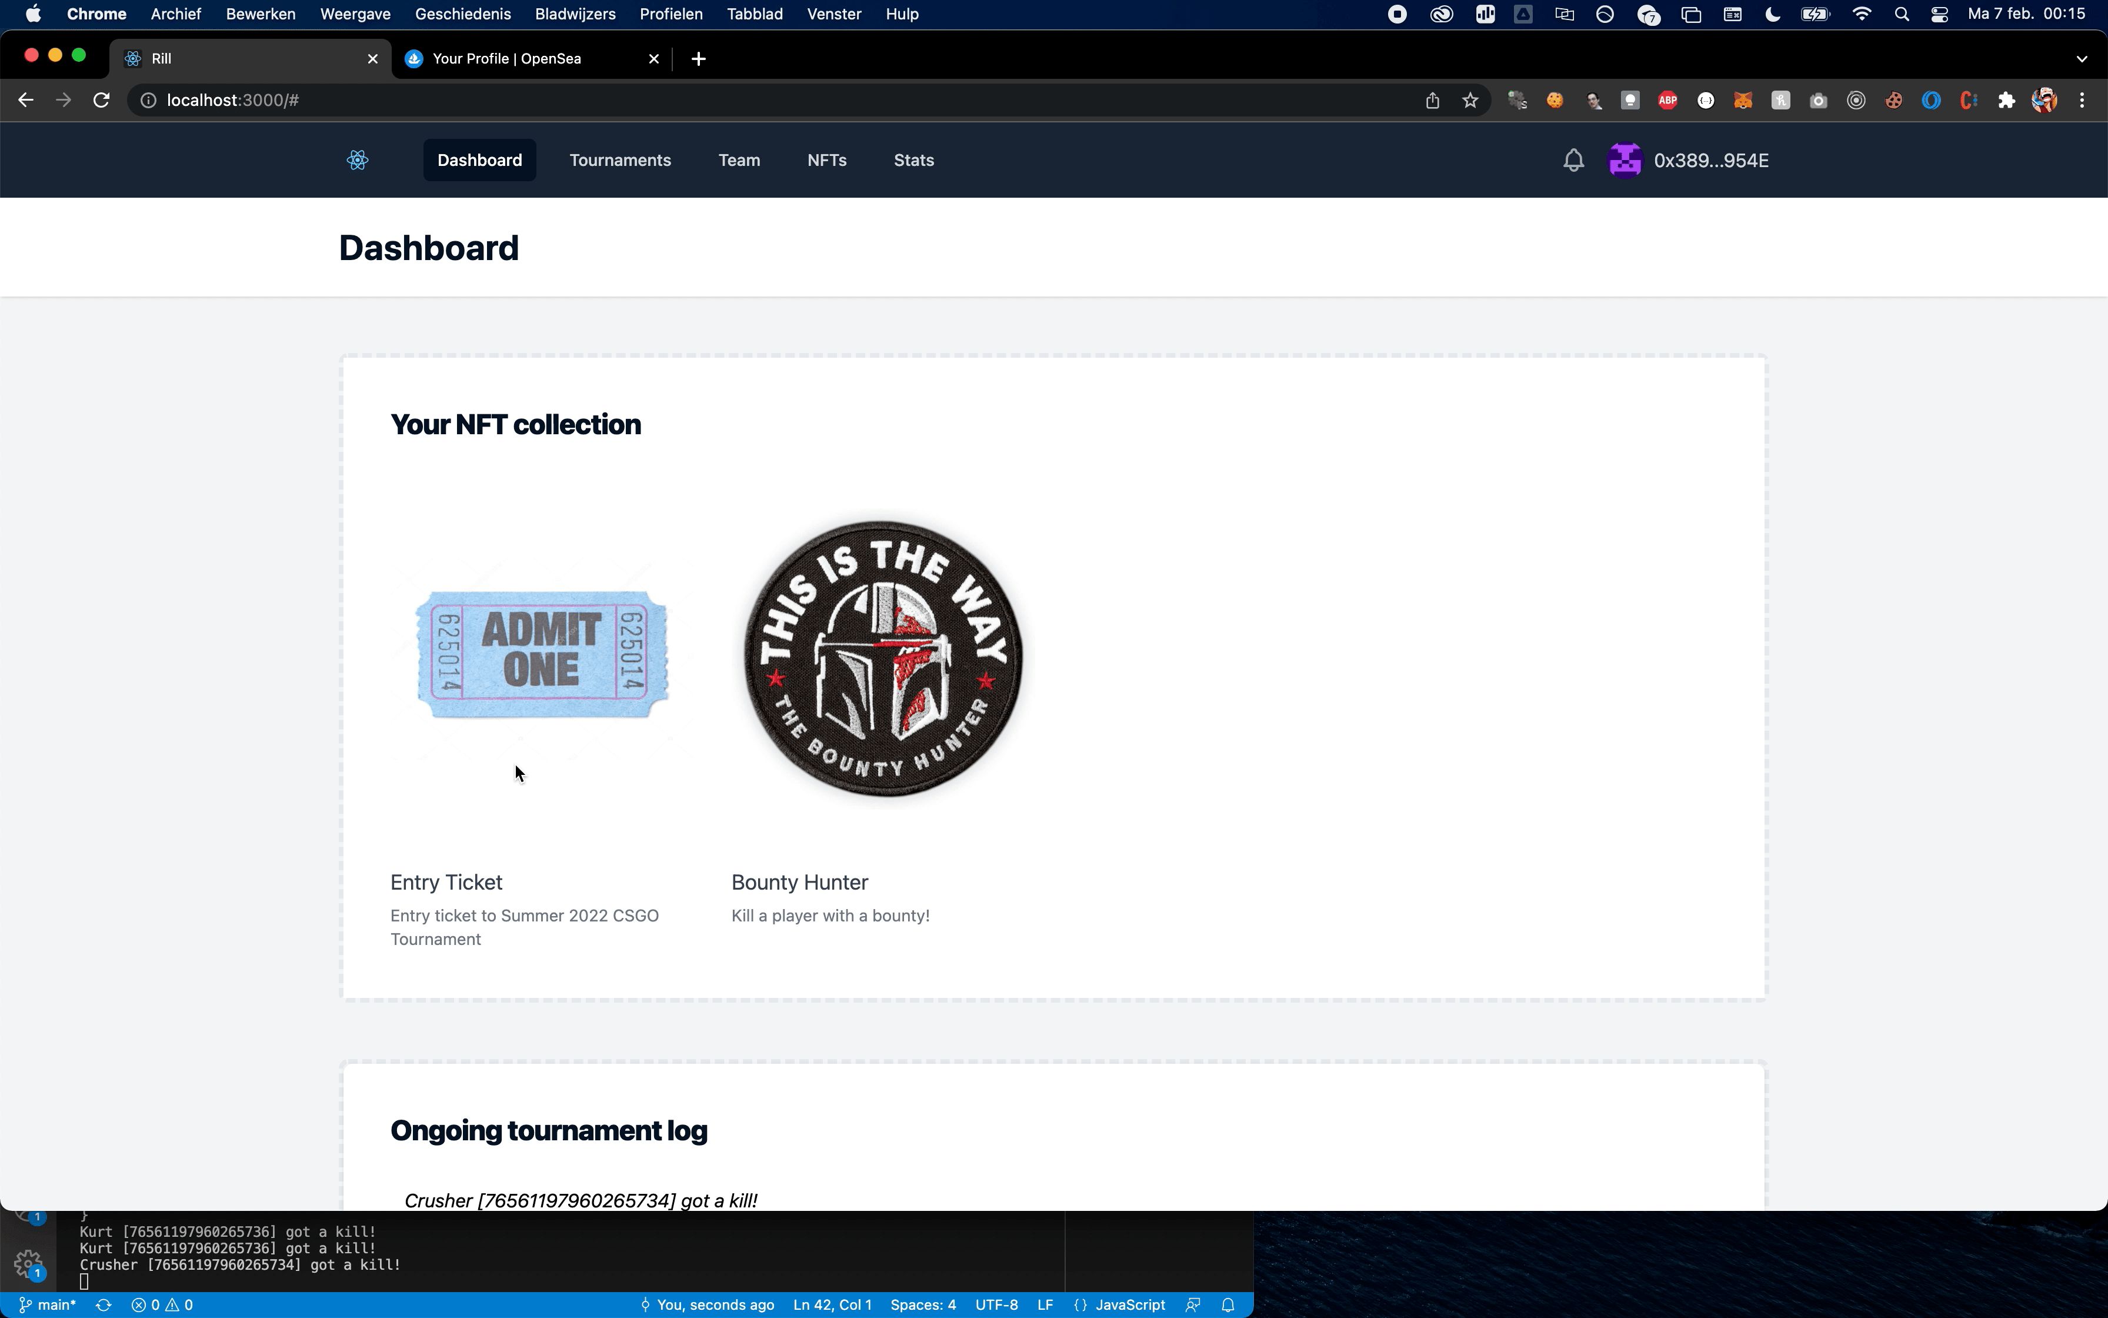Open Spotlight search in menu bar

[x=1902, y=14]
